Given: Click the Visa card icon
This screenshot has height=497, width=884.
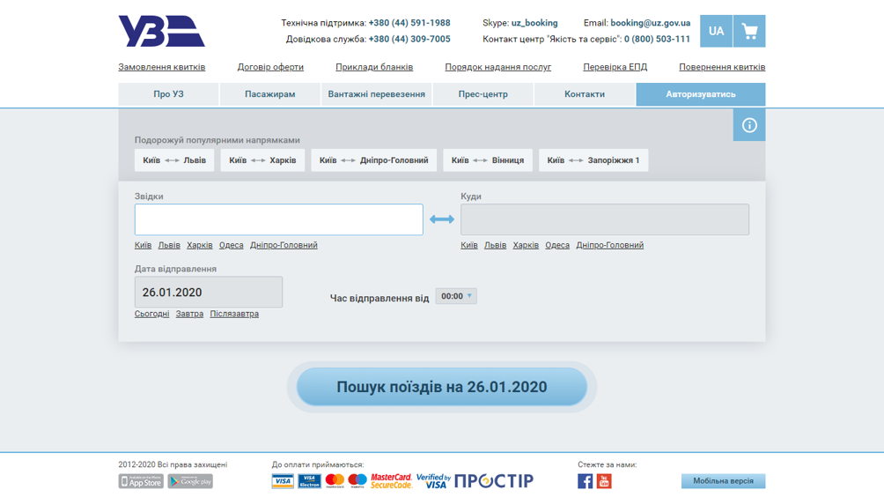Looking at the screenshot, I should 283,481.
